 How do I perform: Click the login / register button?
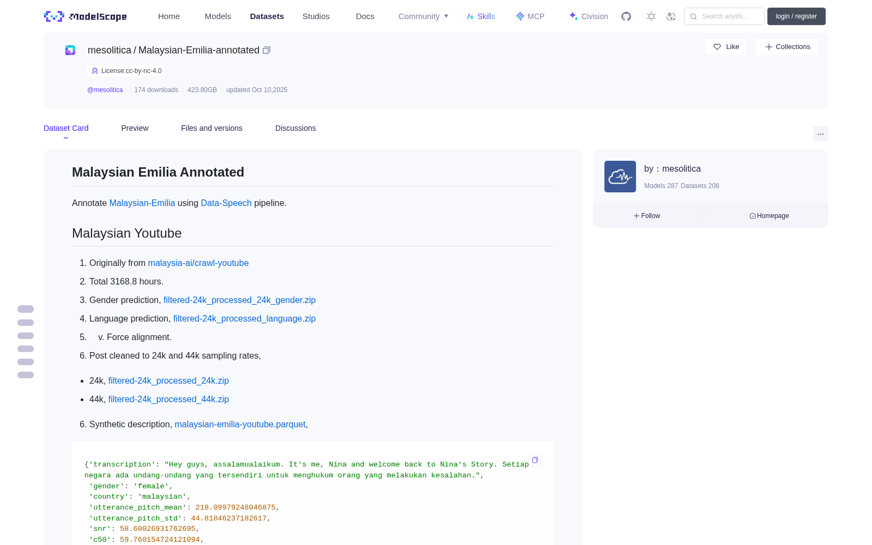(796, 16)
